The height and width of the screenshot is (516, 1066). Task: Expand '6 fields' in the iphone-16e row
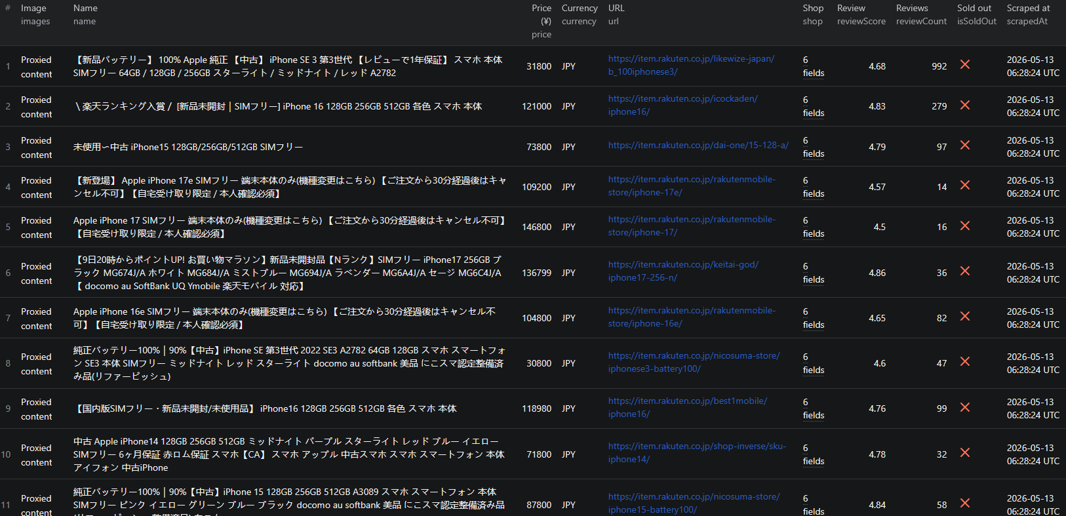pos(813,318)
